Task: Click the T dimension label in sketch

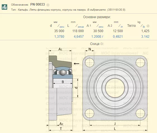Action: 61,129
